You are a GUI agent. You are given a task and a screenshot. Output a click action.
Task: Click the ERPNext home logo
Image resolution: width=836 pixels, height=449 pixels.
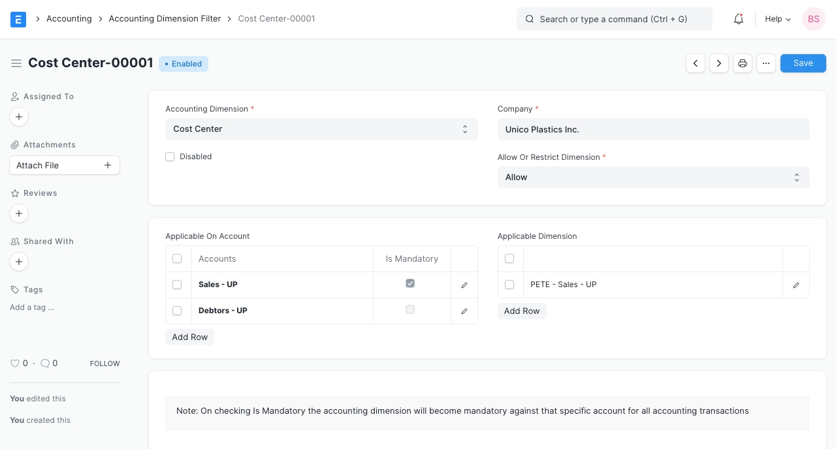(18, 19)
